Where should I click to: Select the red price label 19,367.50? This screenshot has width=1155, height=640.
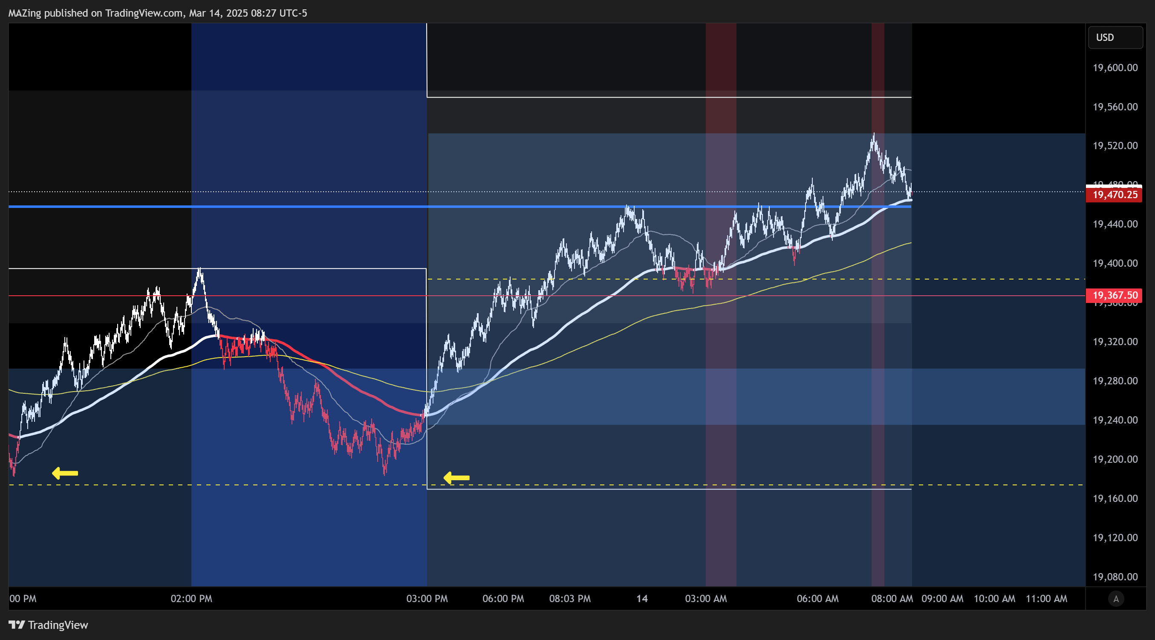coord(1114,295)
